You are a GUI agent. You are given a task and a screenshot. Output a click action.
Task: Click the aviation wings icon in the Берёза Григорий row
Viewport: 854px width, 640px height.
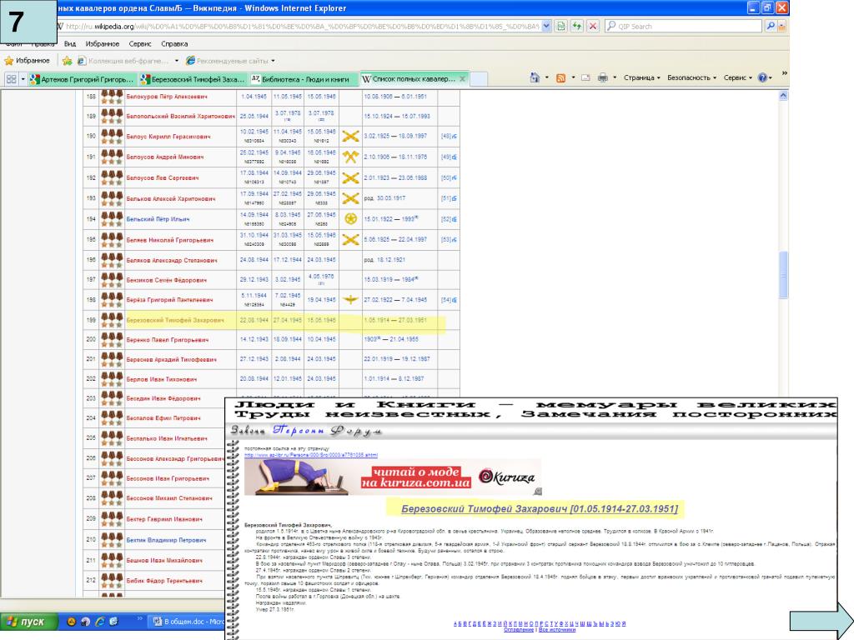tap(350, 299)
